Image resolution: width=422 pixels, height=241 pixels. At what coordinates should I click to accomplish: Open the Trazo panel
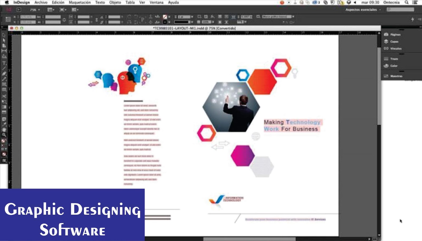[393, 59]
